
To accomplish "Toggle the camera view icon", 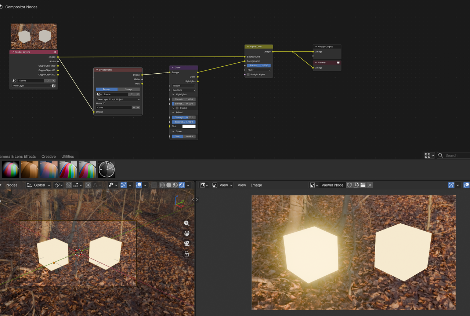I will pyautogui.click(x=187, y=243).
